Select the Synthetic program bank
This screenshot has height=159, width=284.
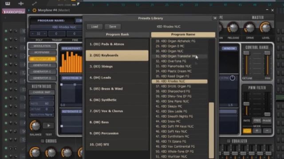pyautogui.click(x=117, y=100)
